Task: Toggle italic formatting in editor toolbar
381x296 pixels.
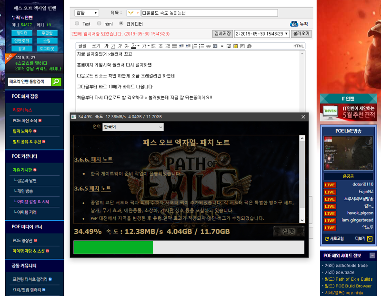Action: click(x=120, y=46)
